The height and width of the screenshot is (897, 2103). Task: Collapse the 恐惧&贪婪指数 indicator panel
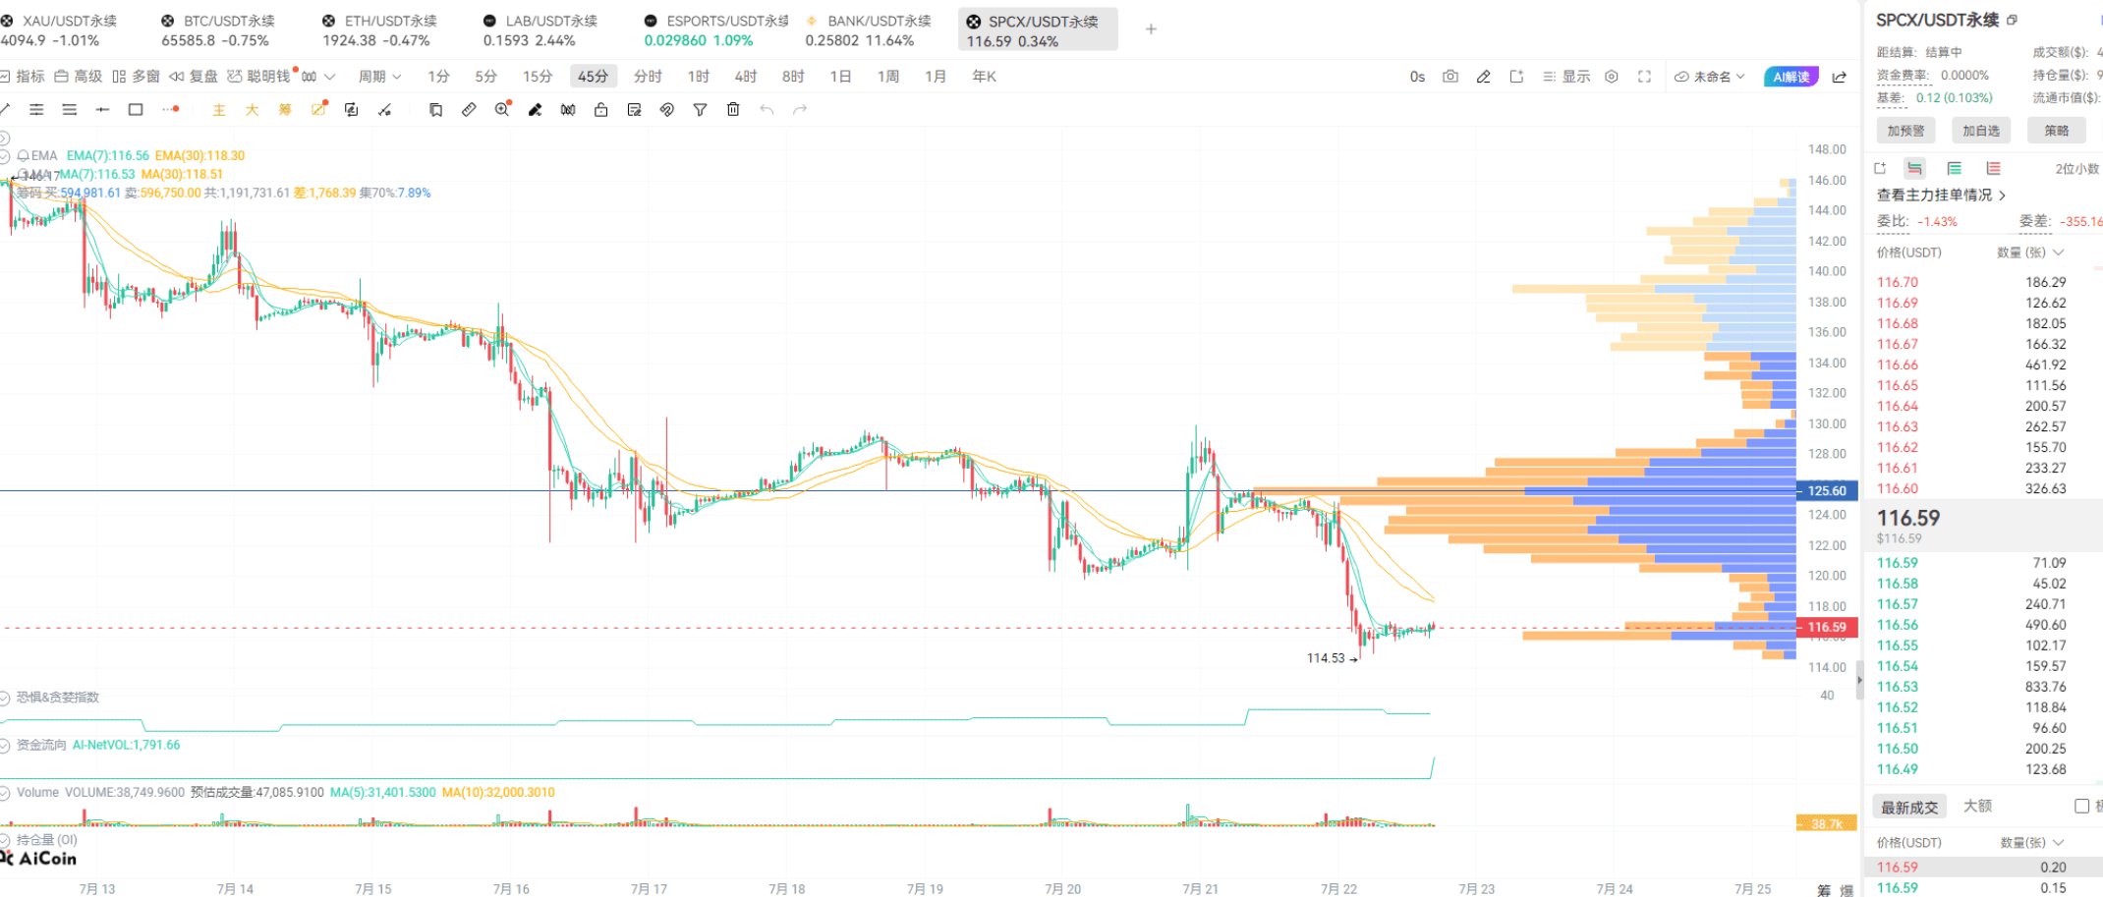tap(5, 698)
